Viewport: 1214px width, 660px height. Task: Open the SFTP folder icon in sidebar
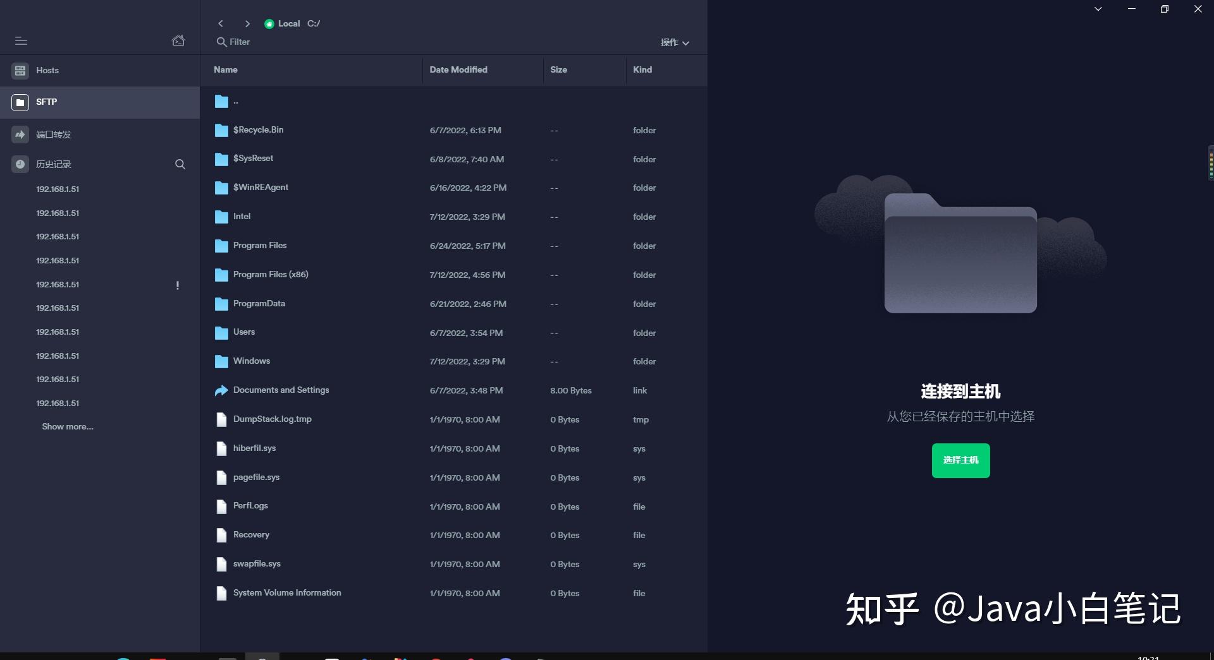[20, 102]
